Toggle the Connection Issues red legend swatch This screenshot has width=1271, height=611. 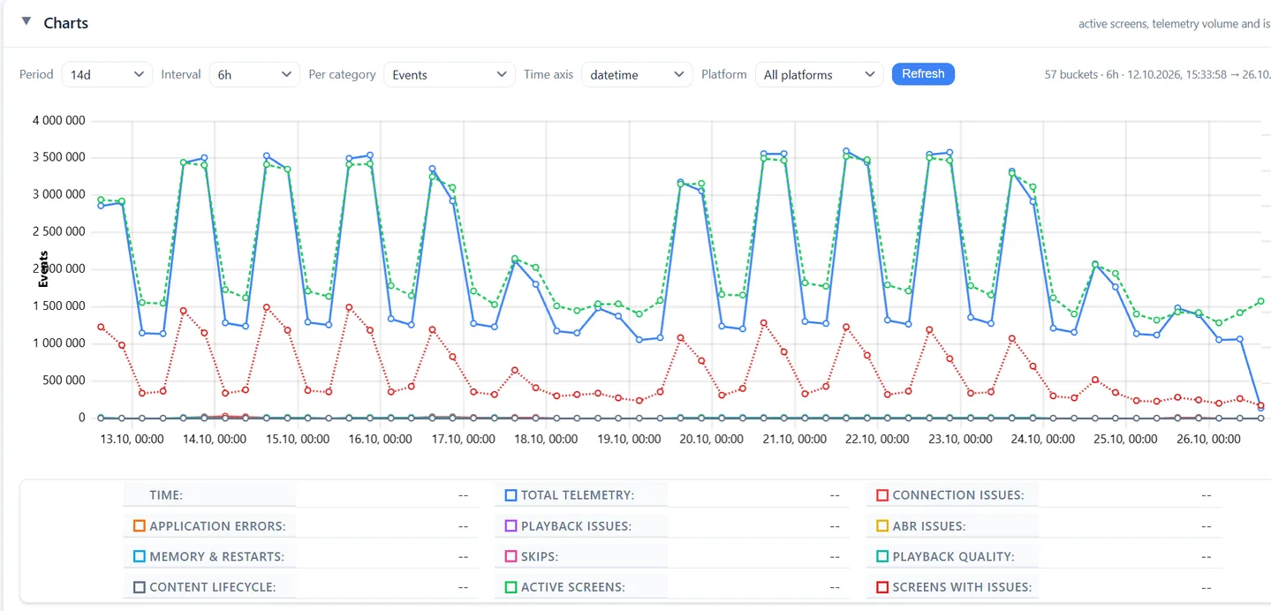tap(881, 495)
